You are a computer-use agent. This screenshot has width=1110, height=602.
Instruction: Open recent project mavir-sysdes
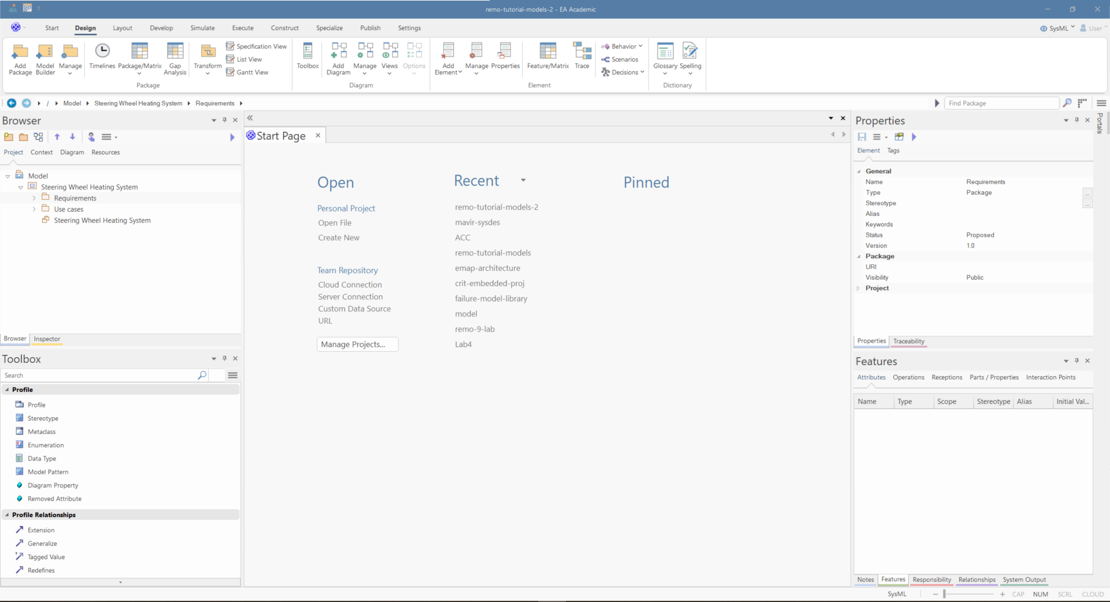tap(477, 222)
